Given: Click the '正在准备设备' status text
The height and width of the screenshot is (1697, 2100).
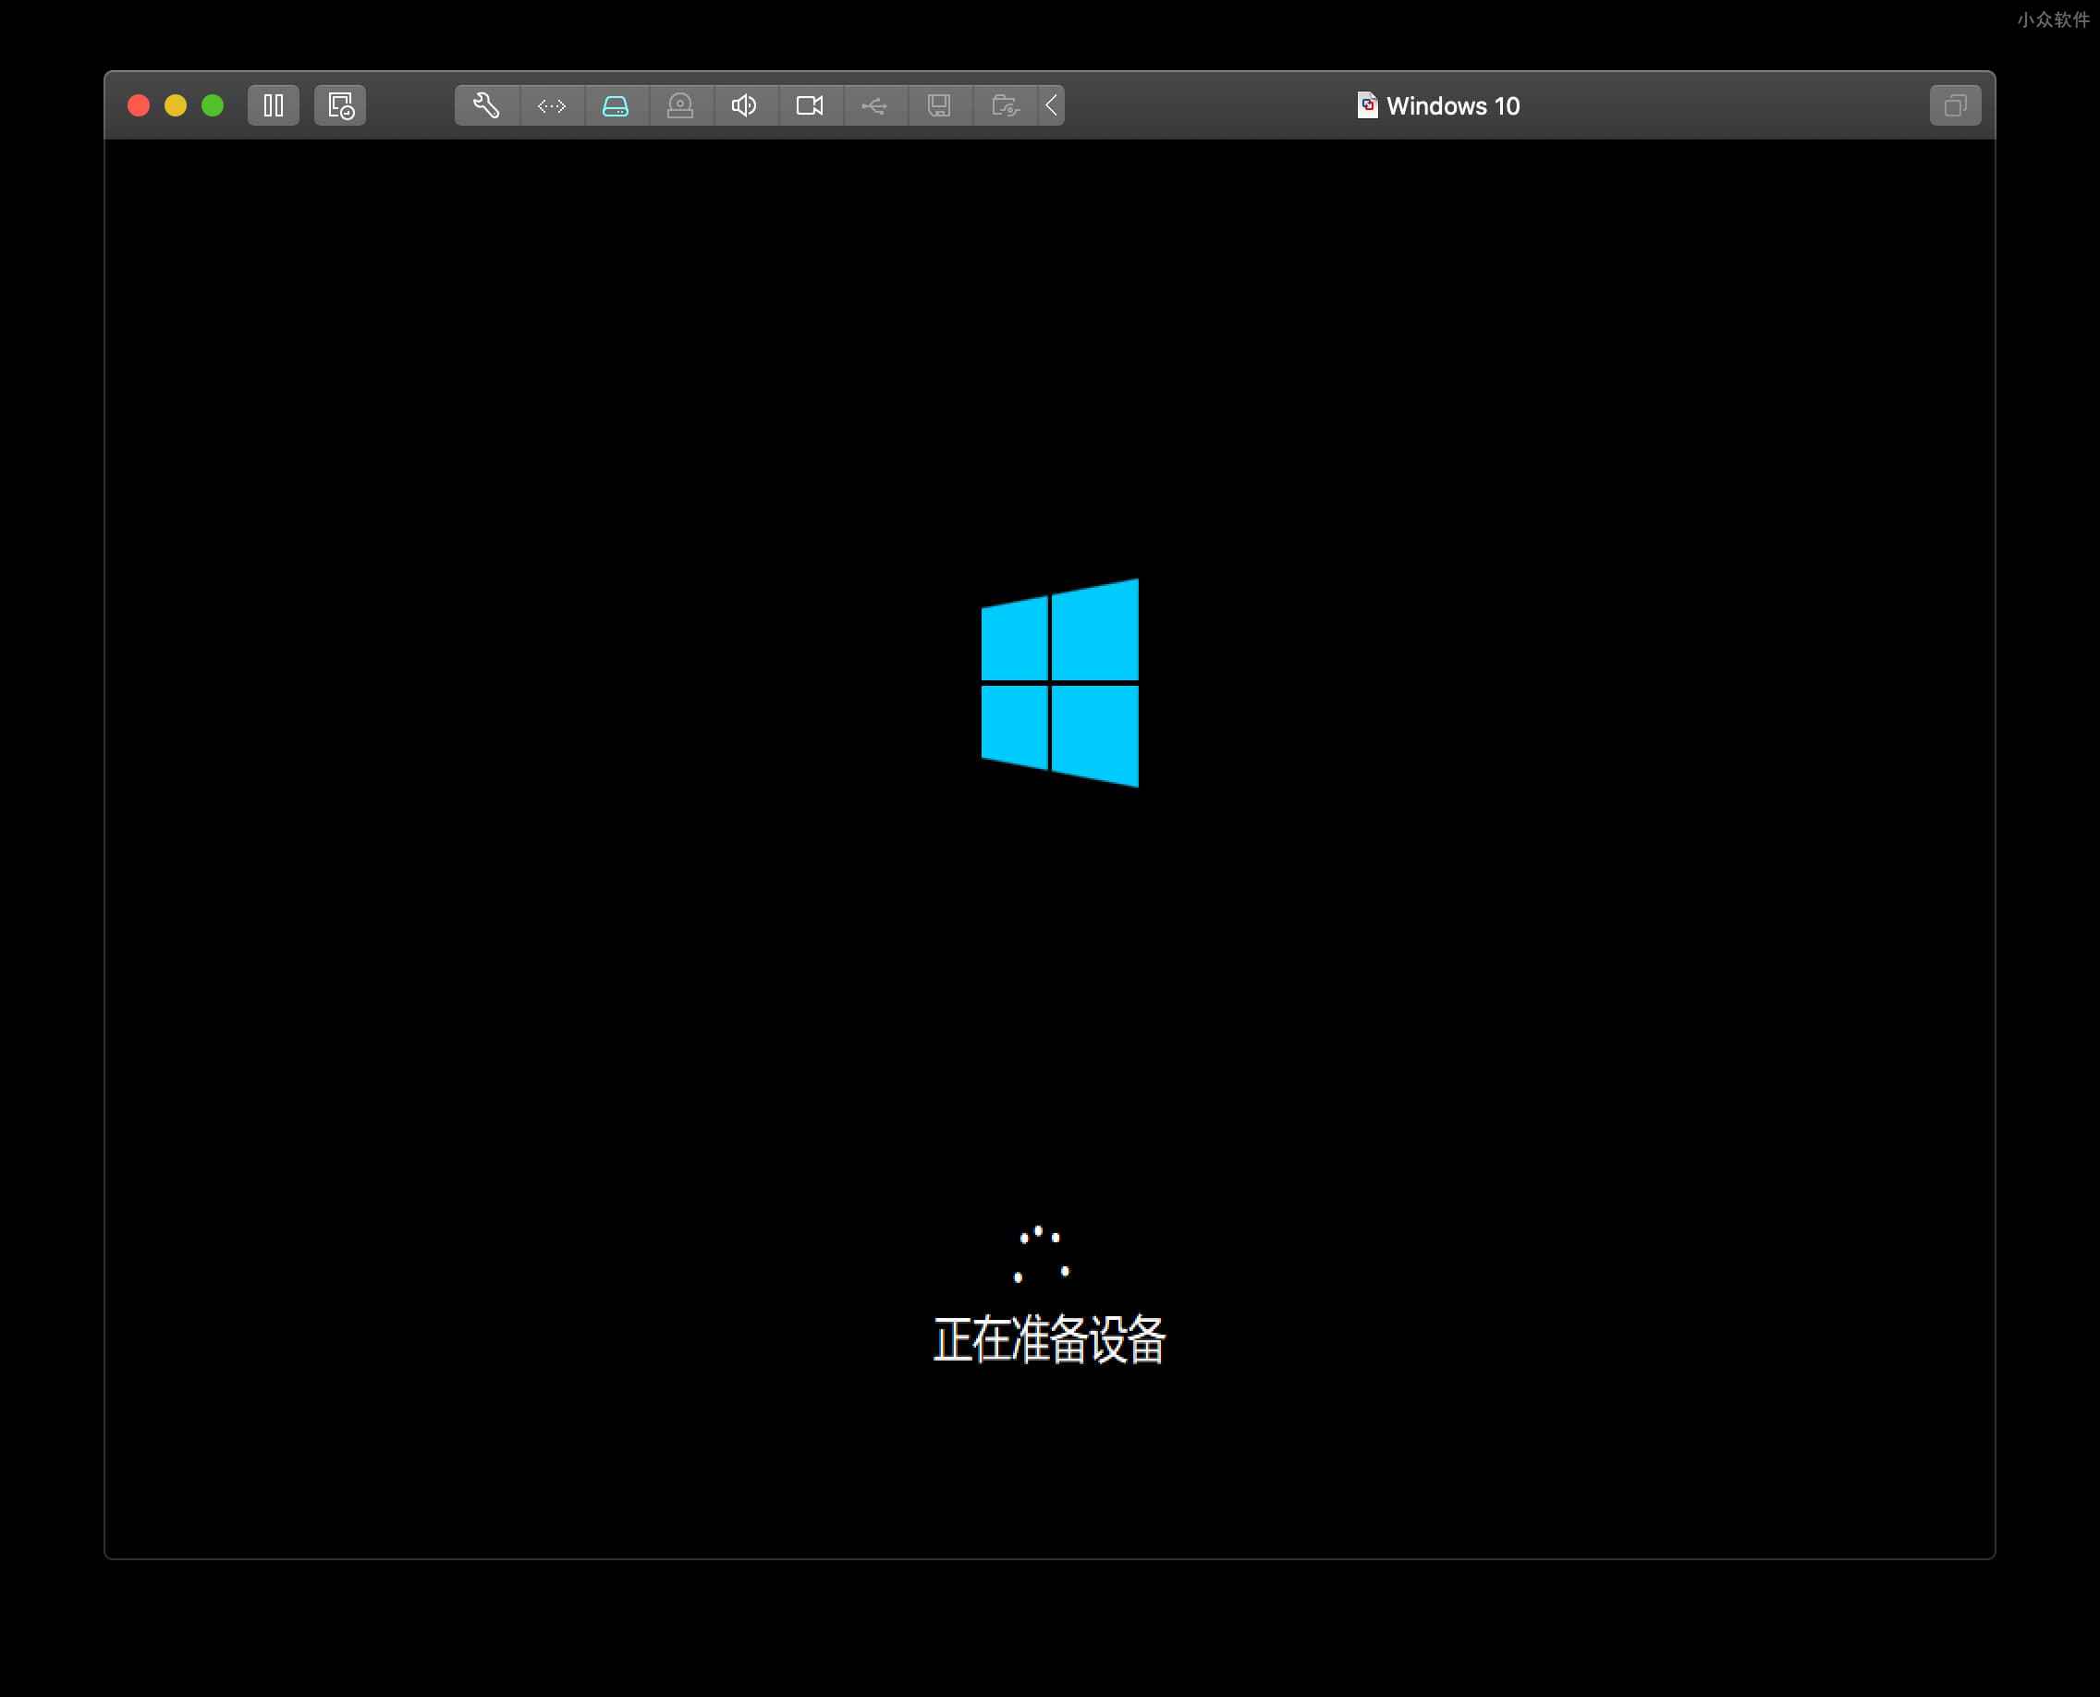Looking at the screenshot, I should [1050, 1339].
